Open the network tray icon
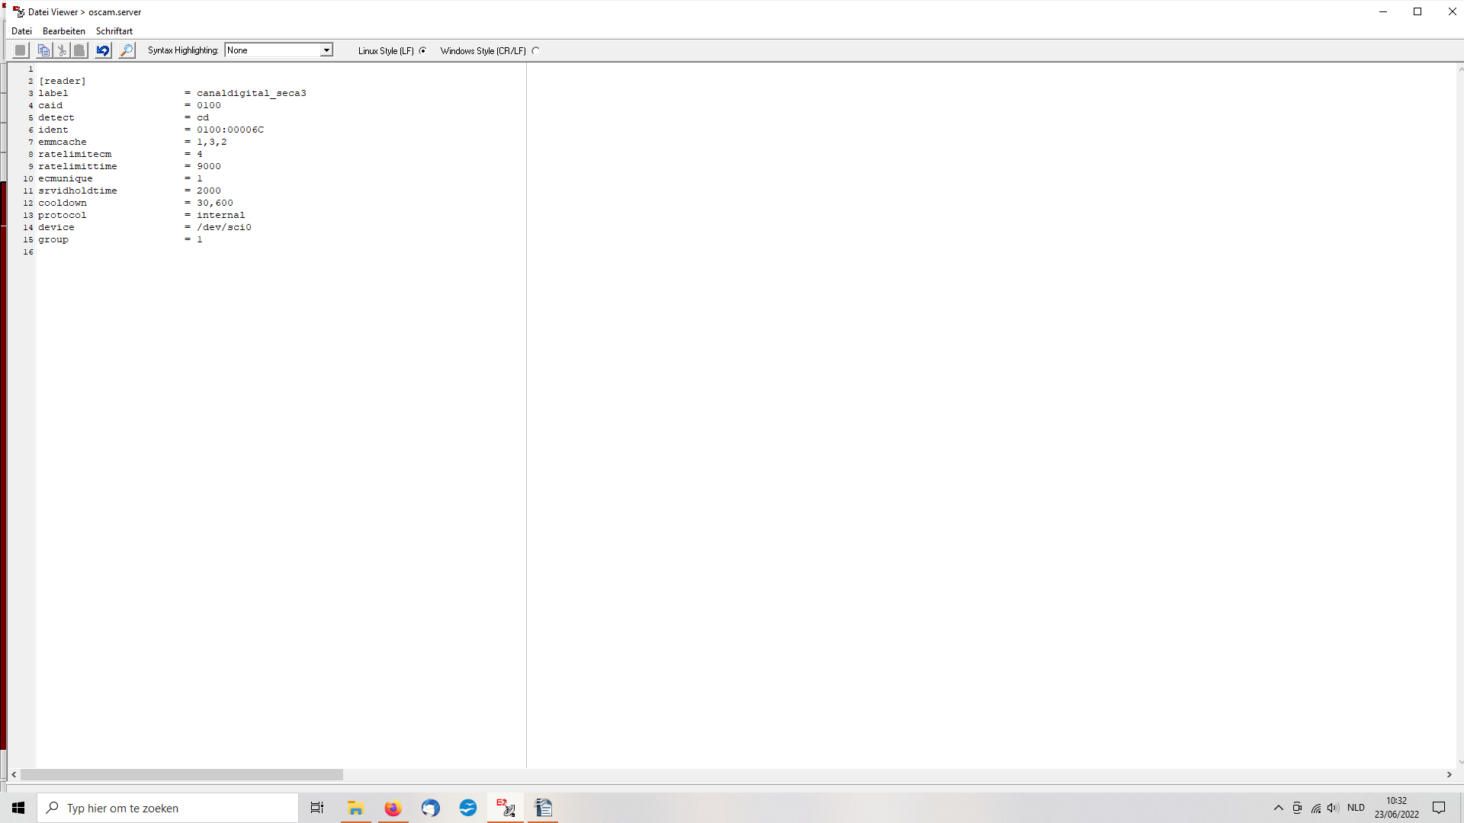 pyautogui.click(x=1316, y=808)
